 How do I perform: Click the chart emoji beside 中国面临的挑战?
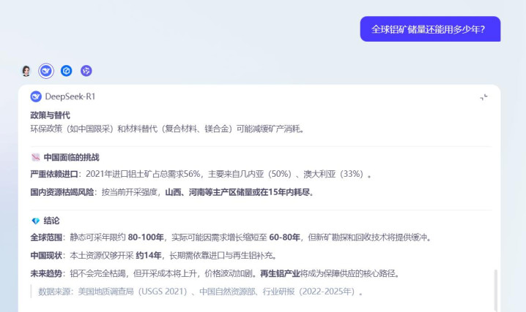(36, 157)
